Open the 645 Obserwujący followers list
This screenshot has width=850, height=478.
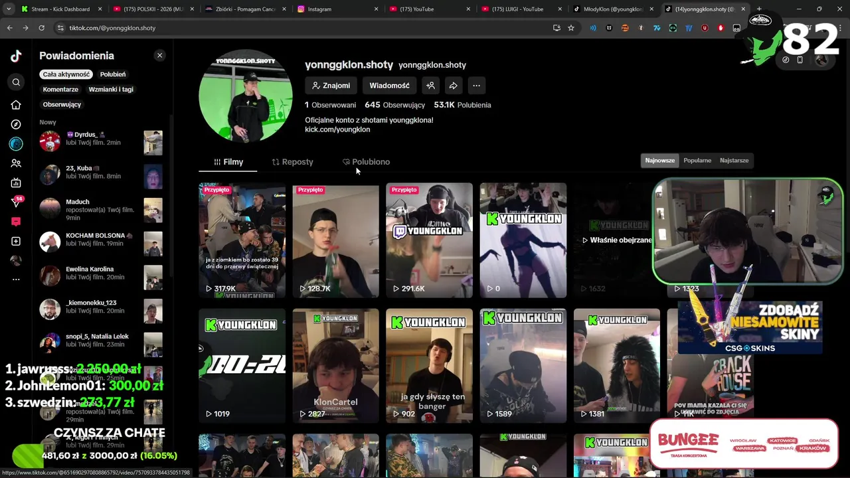(x=394, y=105)
